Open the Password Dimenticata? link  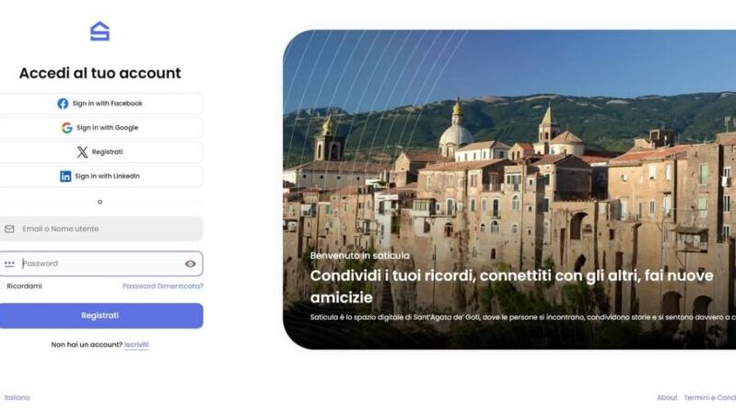[162, 286]
